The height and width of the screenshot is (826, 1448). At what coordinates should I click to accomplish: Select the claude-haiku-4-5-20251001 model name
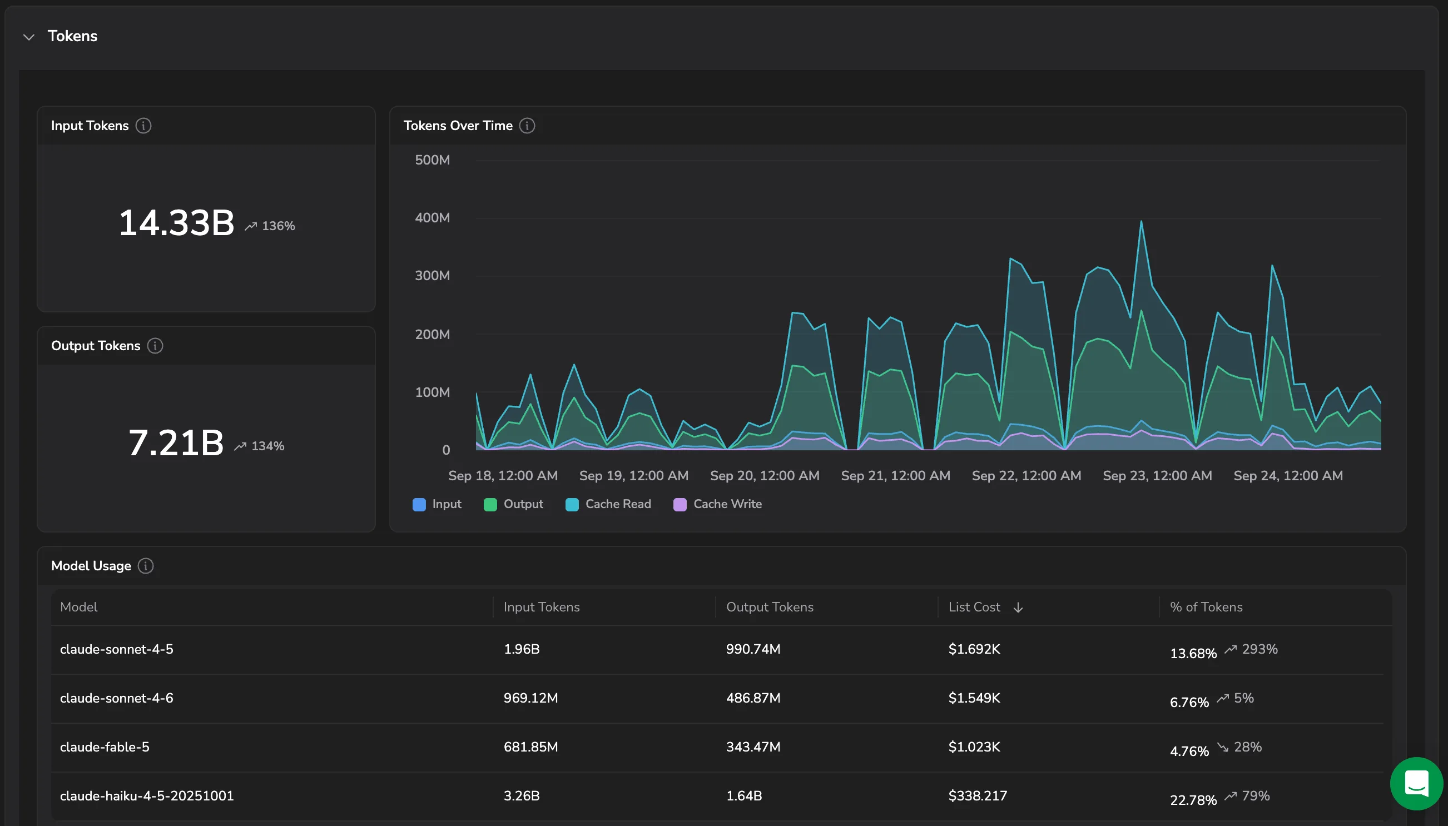147,796
